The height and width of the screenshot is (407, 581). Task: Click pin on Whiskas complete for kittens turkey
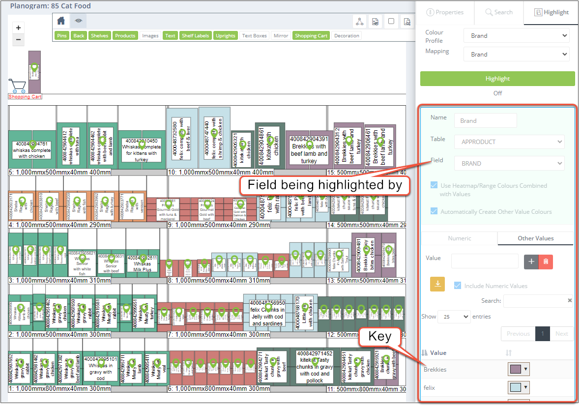pyautogui.click(x=142, y=145)
